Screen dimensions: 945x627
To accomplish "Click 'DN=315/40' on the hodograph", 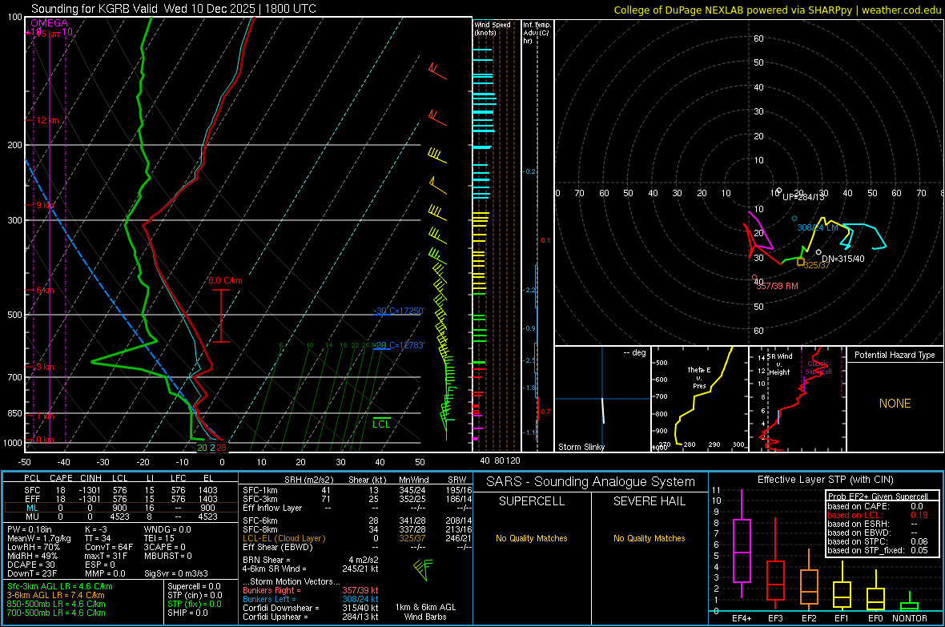I will tap(843, 259).
